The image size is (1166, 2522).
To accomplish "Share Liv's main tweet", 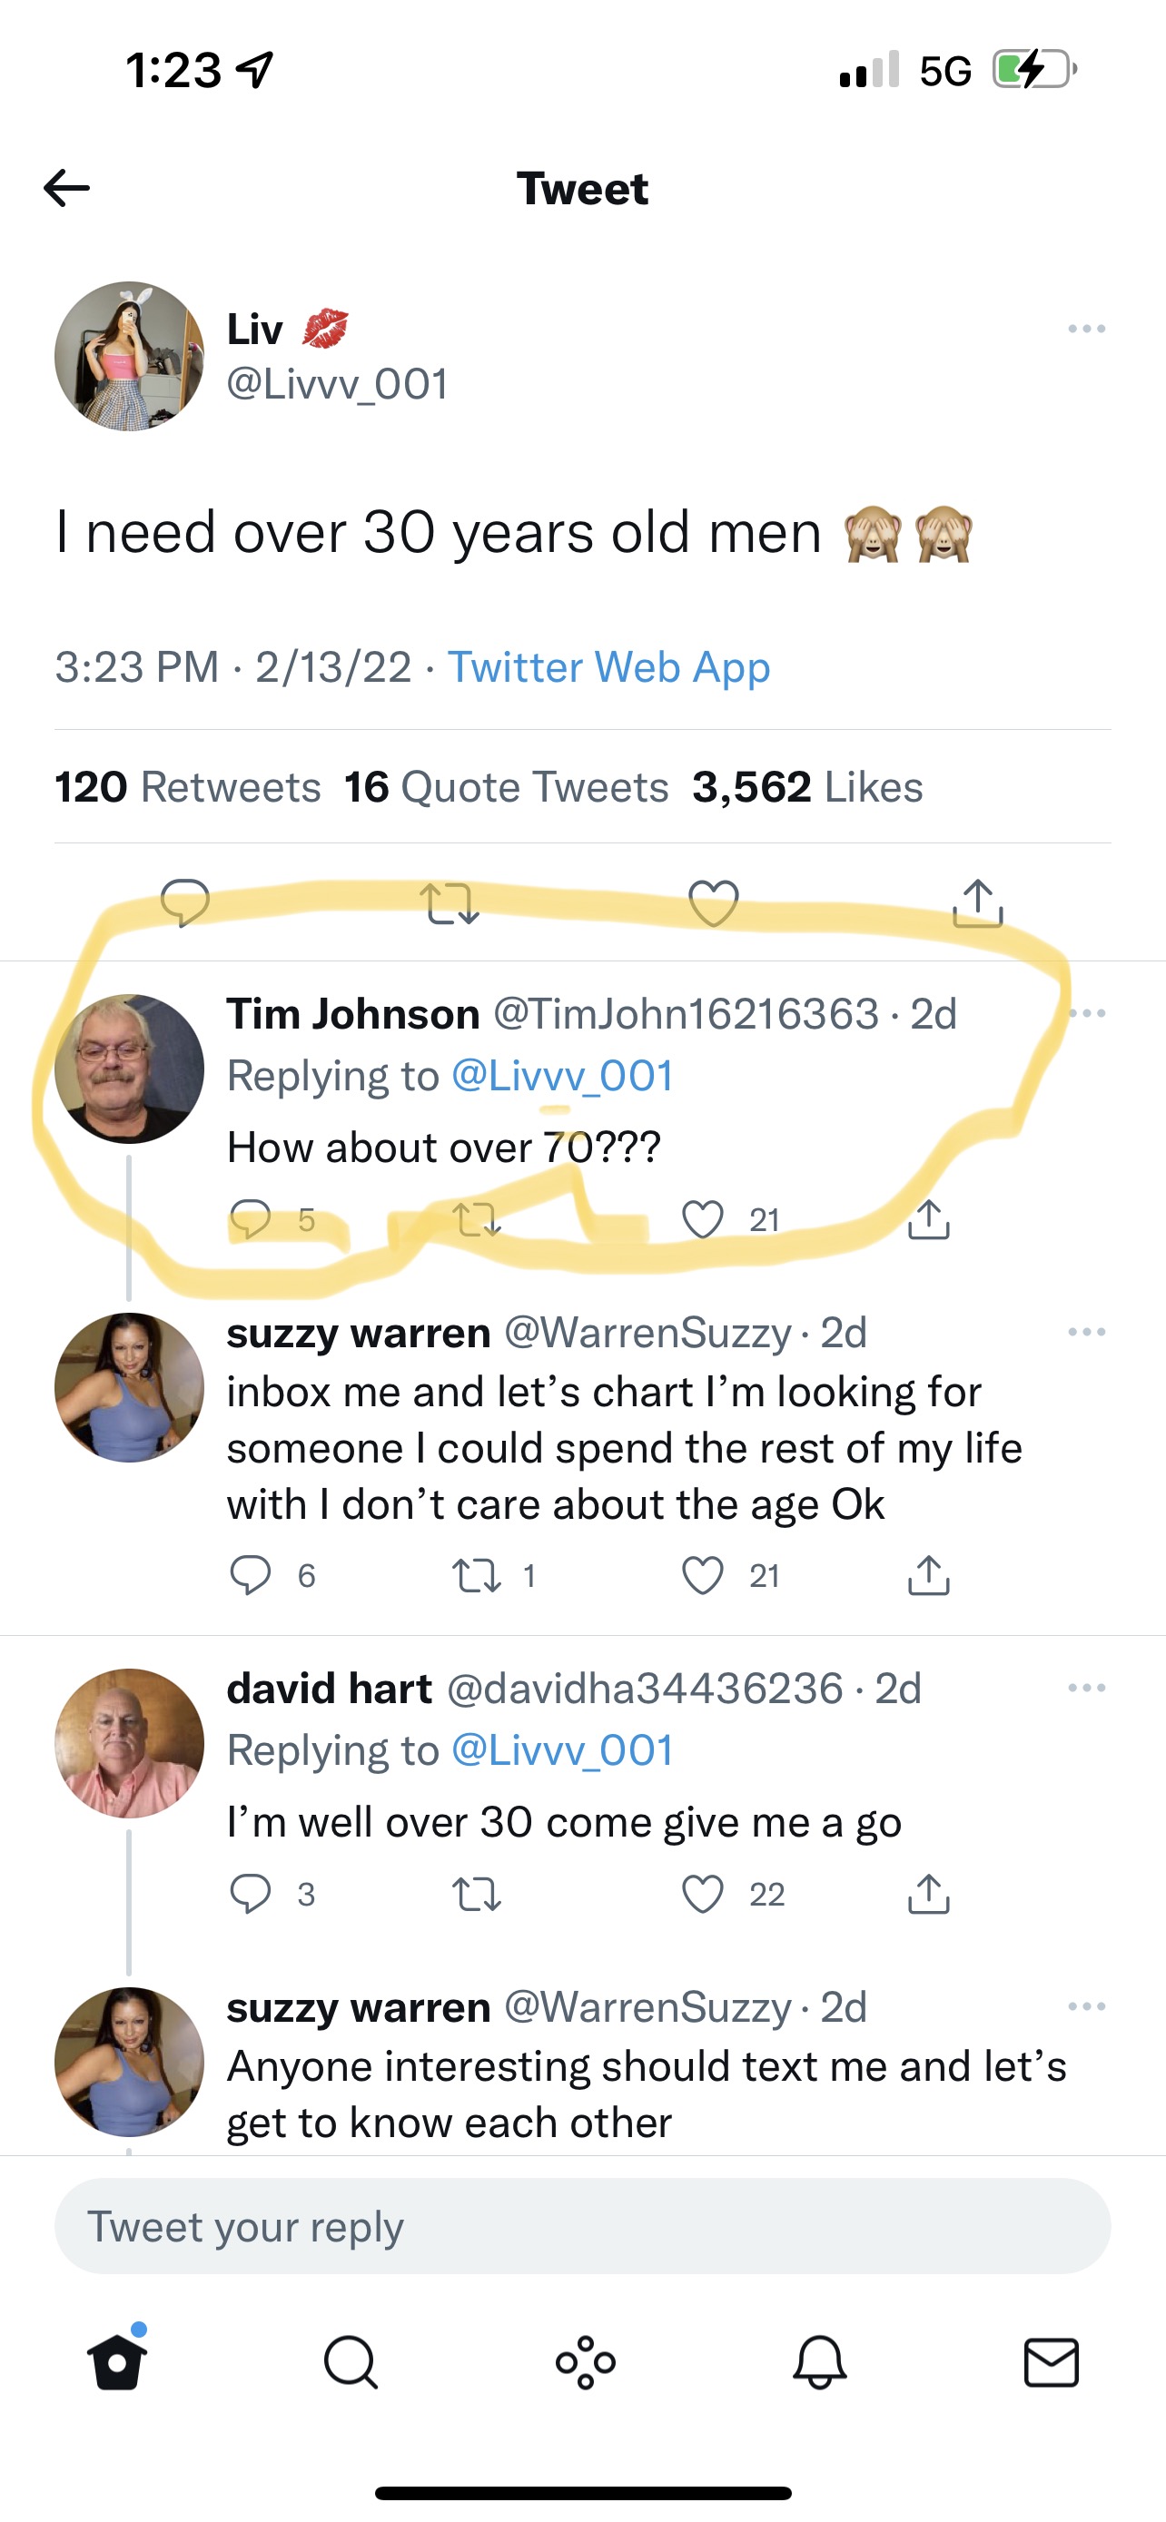I will tap(977, 902).
